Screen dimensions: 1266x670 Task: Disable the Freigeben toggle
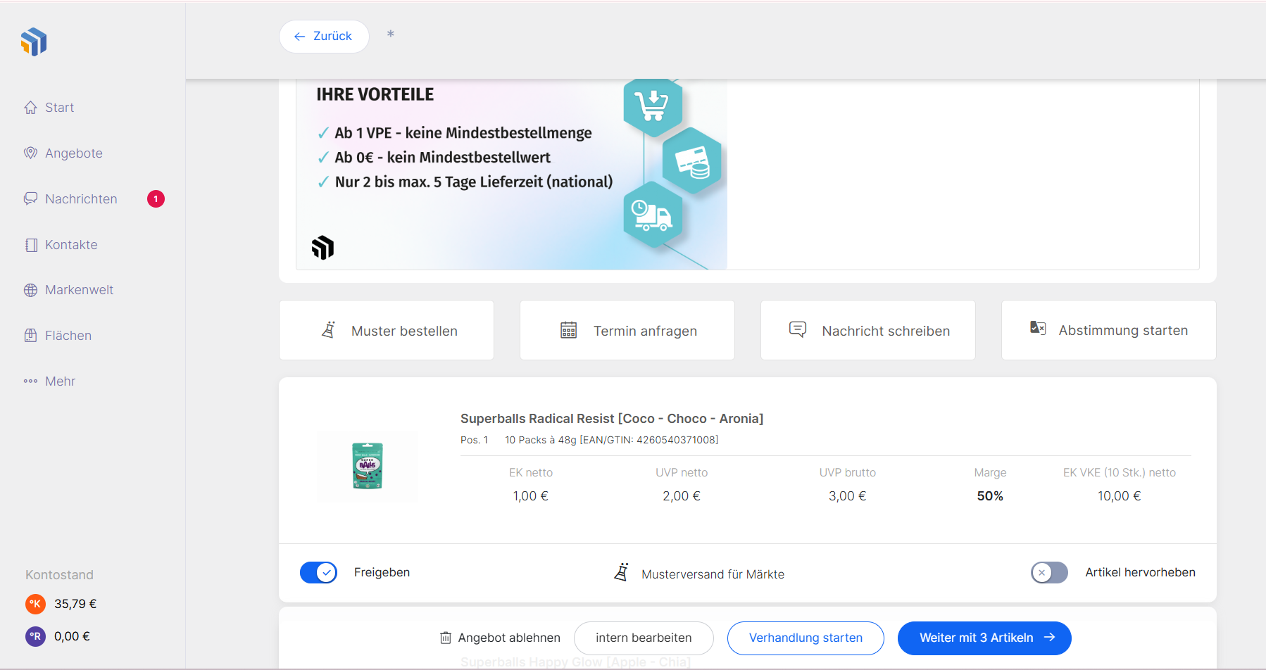(x=318, y=573)
